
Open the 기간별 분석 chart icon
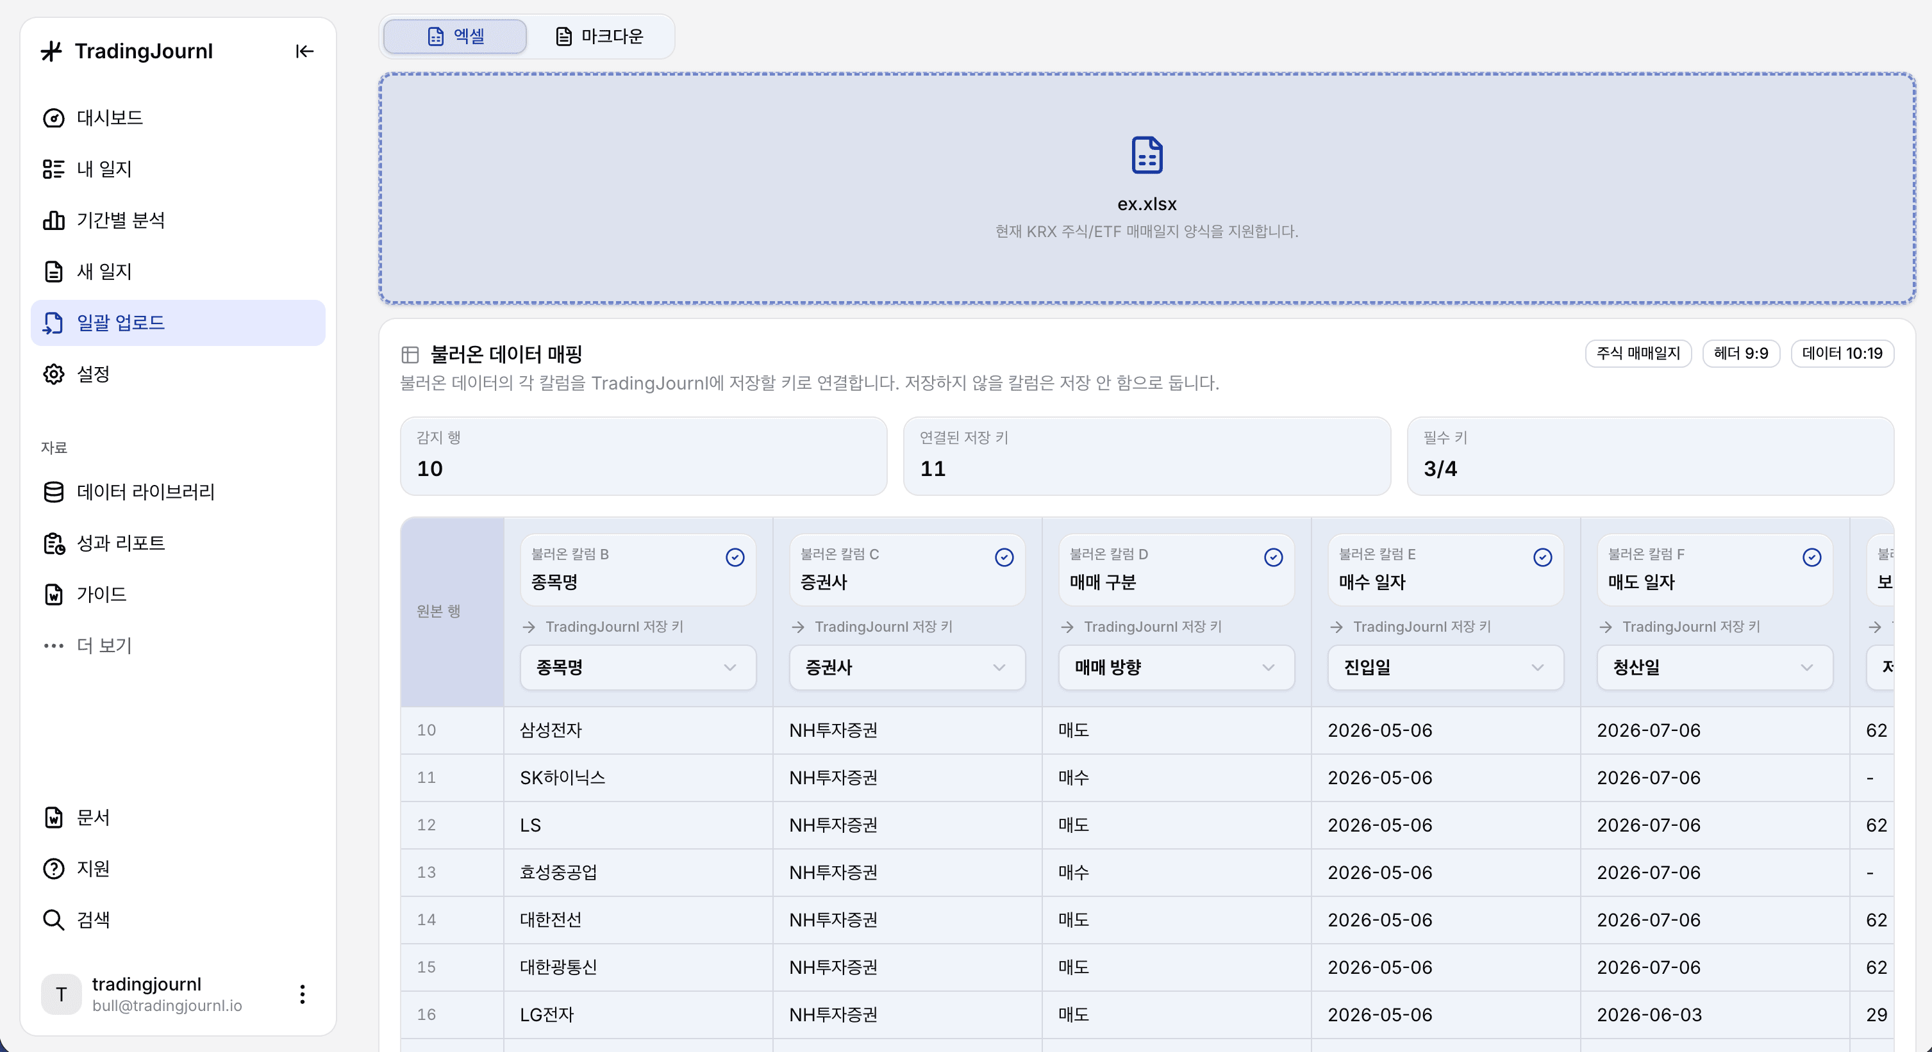point(53,220)
